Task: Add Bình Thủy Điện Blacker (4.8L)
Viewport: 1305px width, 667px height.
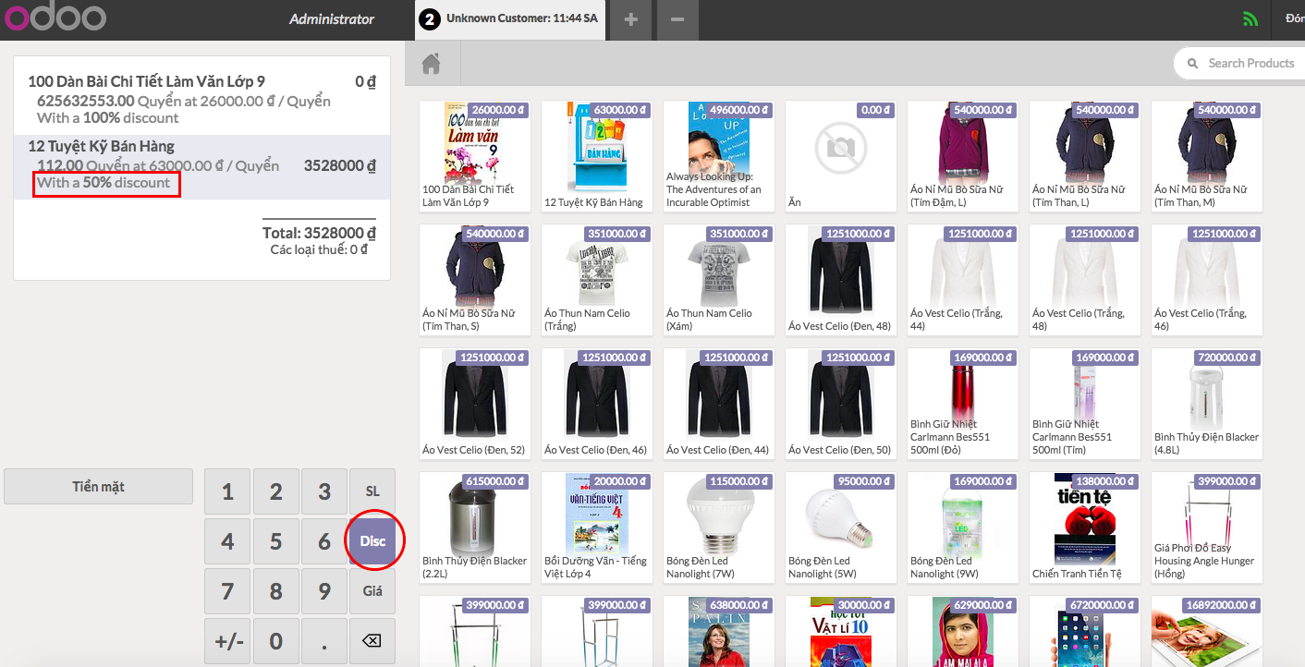Action: (x=1207, y=404)
